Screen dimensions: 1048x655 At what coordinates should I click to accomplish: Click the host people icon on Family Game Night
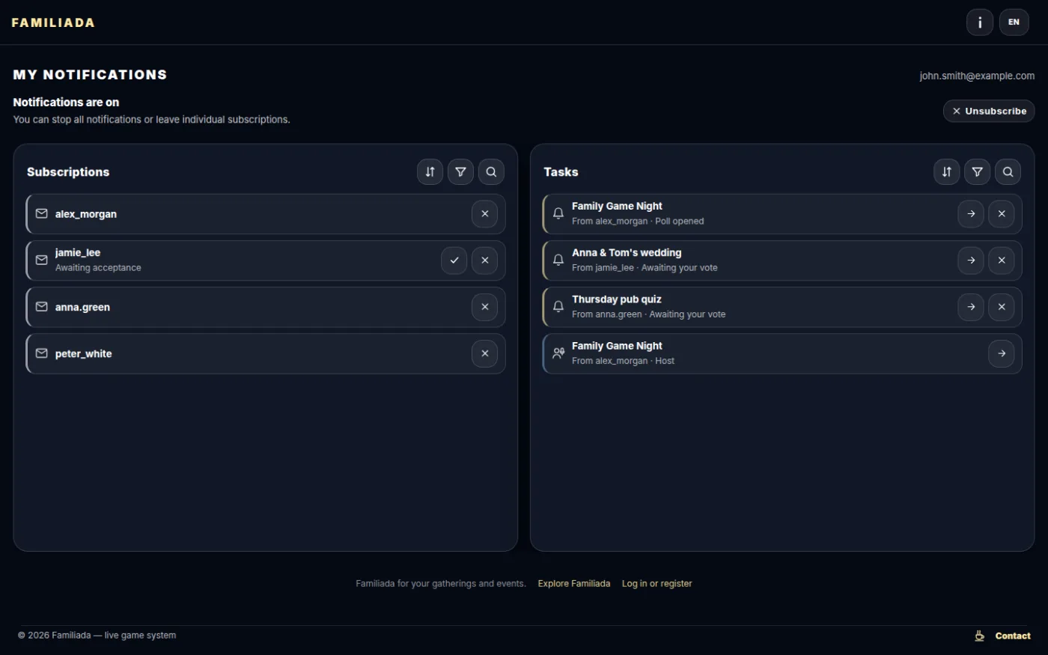click(x=558, y=353)
